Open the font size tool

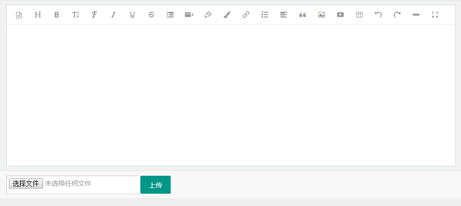coord(76,15)
